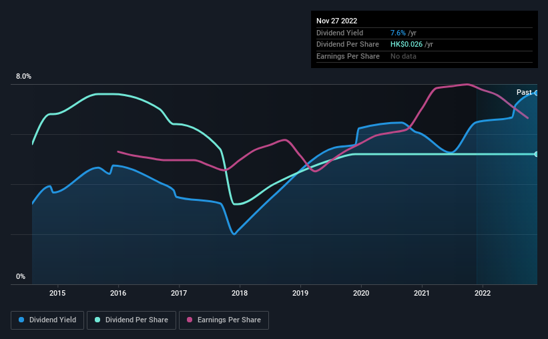The width and height of the screenshot is (548, 339).
Task: Click the Dividend Yield tooltip row label
Action: 340,33
